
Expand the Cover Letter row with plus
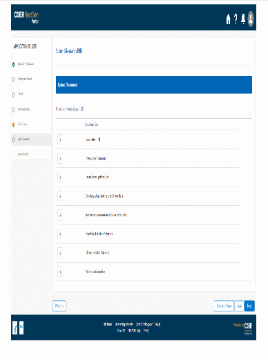(60, 140)
